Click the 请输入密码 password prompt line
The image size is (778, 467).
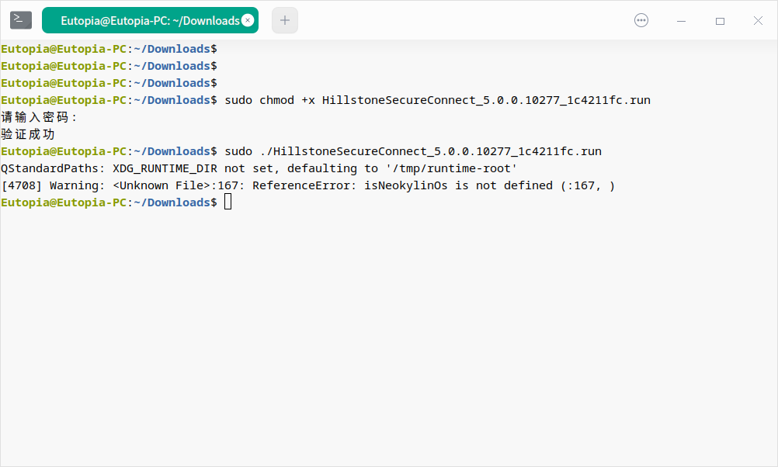(39, 117)
